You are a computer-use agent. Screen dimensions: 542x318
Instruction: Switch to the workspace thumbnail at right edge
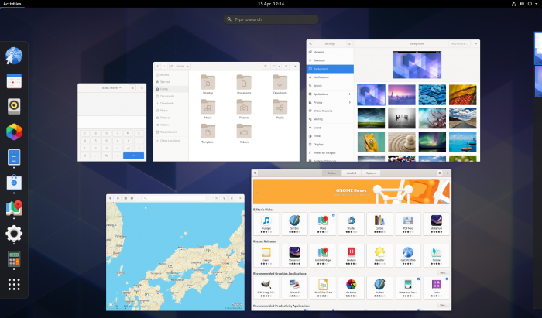pos(537,62)
